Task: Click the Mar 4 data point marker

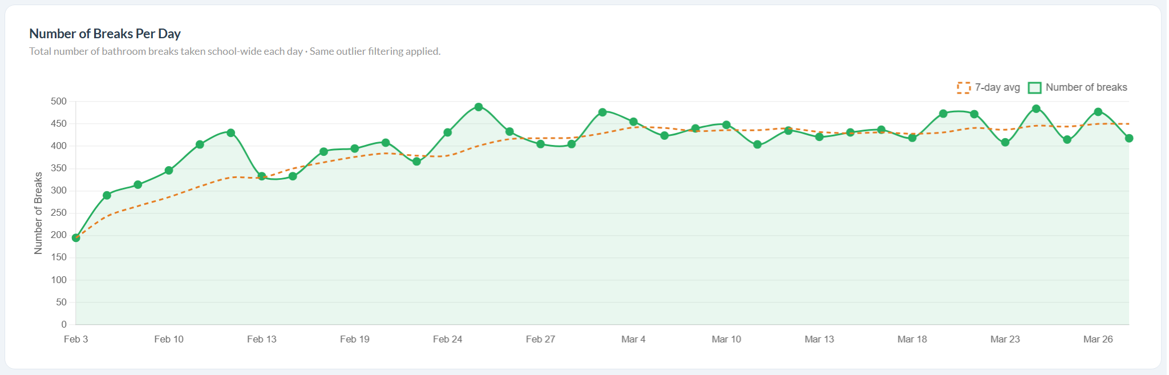Action: pos(633,122)
